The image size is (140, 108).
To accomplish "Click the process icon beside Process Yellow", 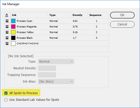I will tap(7, 32).
